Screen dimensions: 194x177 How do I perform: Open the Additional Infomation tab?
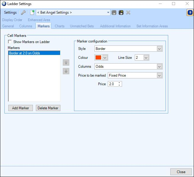(115, 26)
